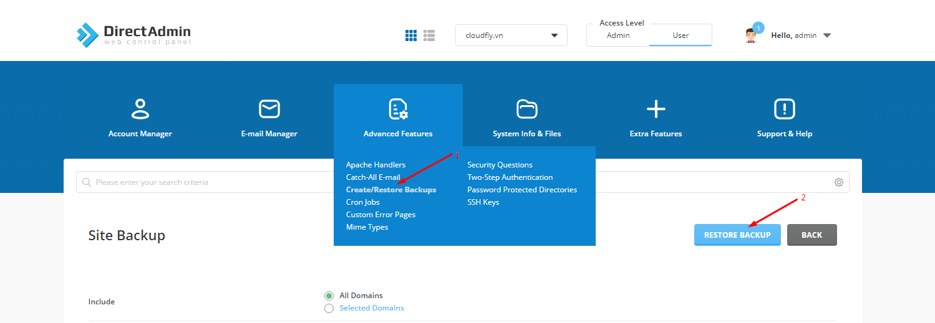
Task: Switch to grid layout view icon
Action: (411, 35)
